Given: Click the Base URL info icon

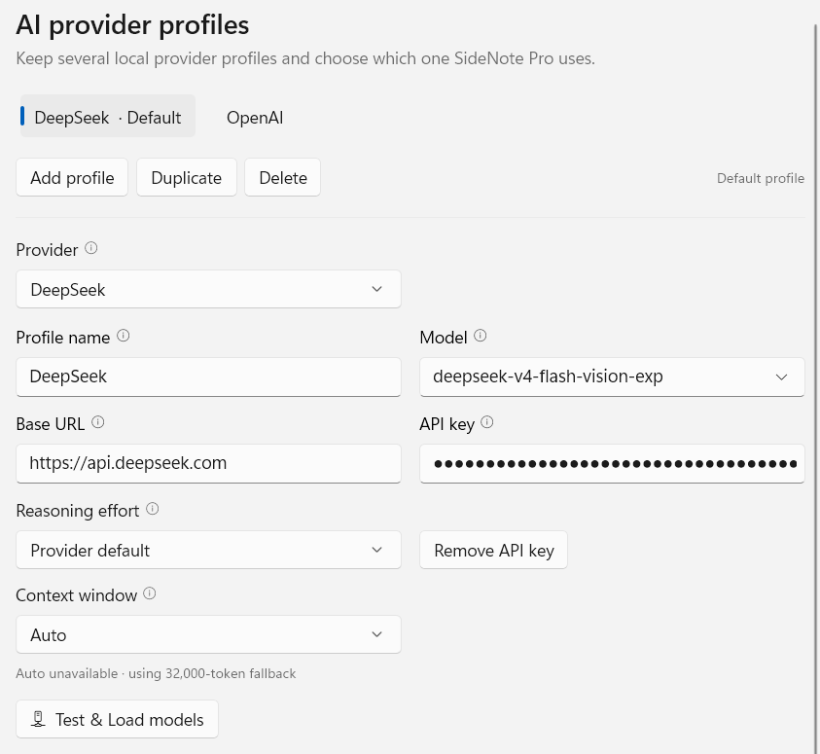Looking at the screenshot, I should pos(98,422).
